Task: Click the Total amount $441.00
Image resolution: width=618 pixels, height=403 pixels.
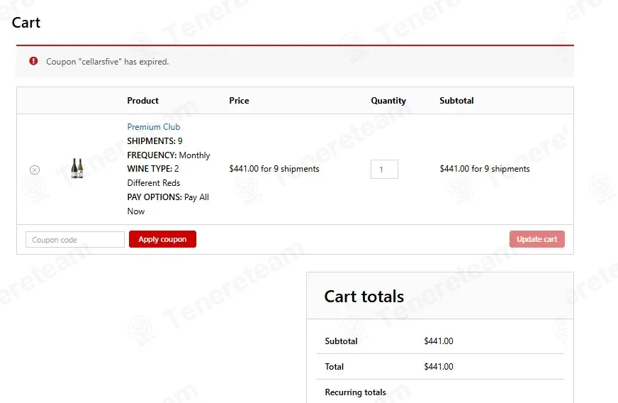Action: 438,367
